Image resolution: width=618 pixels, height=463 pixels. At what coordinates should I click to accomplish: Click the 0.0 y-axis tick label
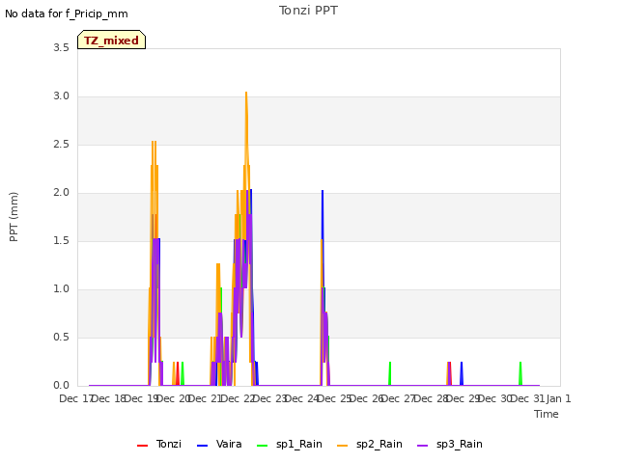[61, 386]
